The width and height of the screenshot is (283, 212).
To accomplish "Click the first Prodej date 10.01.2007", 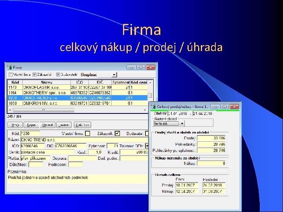I will pyautogui.click(x=187, y=185).
